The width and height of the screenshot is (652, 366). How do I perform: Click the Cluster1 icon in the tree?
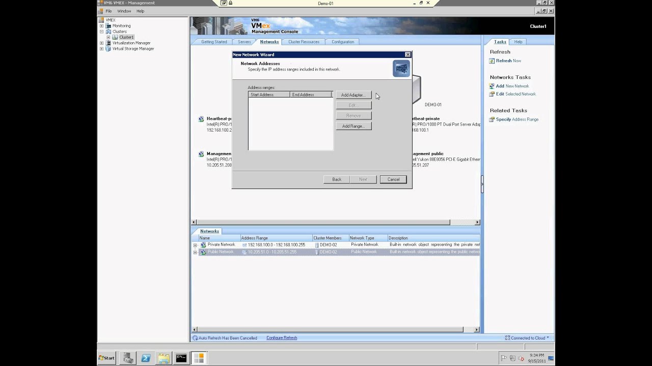pyautogui.click(x=115, y=37)
